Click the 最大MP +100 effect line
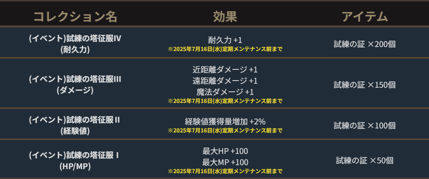This screenshot has height=179, width=429. (225, 162)
